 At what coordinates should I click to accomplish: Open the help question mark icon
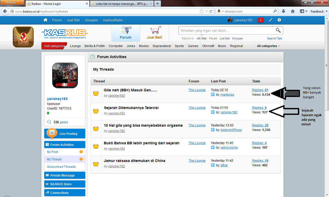[x=279, y=20]
